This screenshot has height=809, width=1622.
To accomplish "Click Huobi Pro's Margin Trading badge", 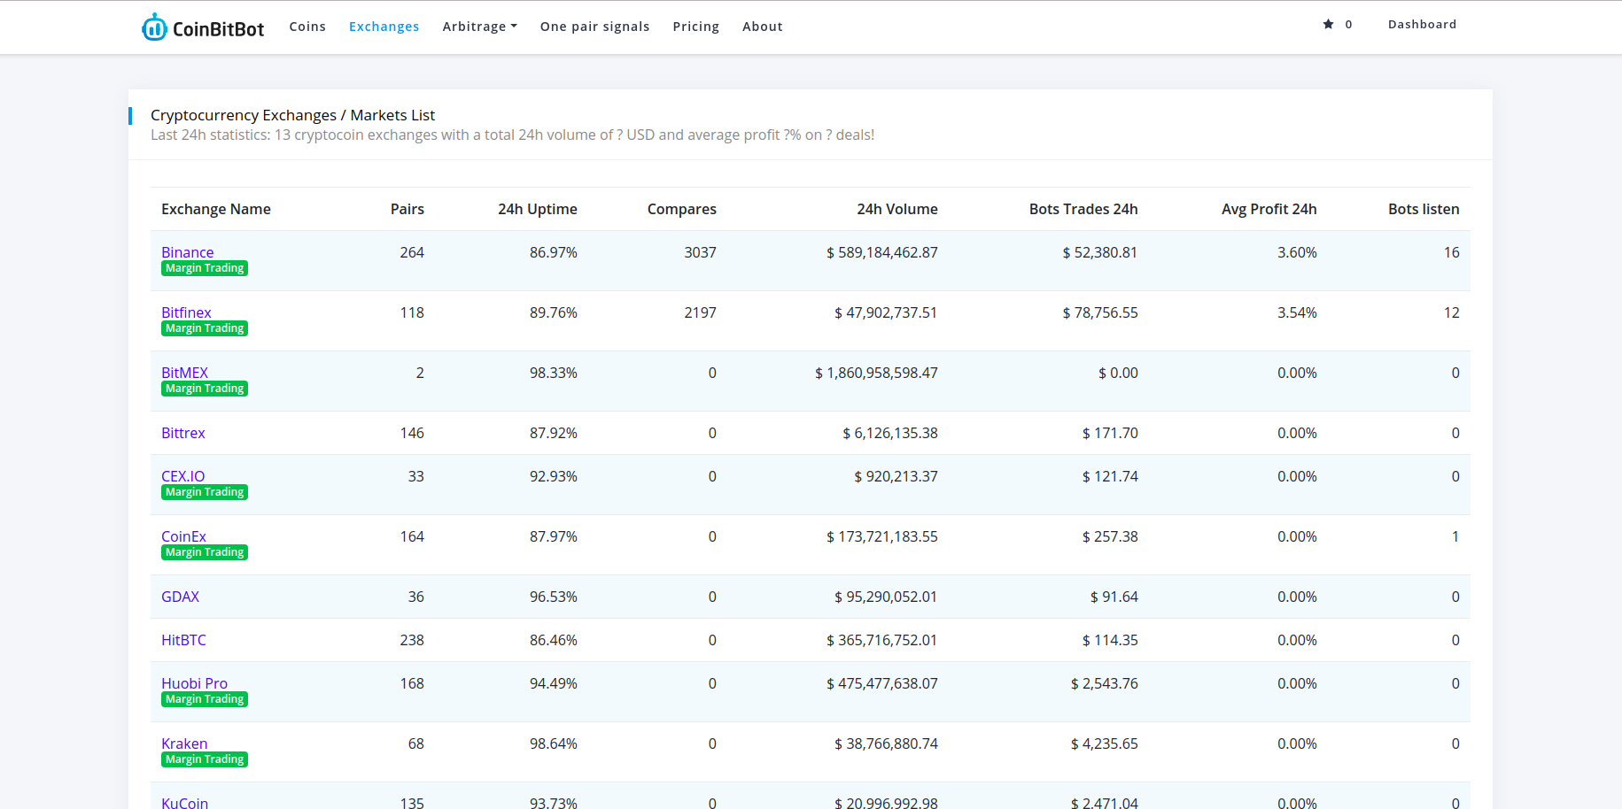I will click(205, 699).
